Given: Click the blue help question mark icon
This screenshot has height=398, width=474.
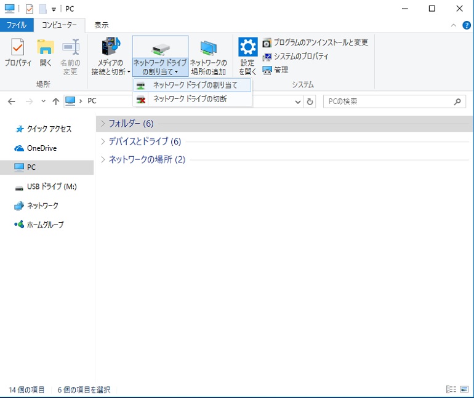Looking at the screenshot, I should click(467, 25).
